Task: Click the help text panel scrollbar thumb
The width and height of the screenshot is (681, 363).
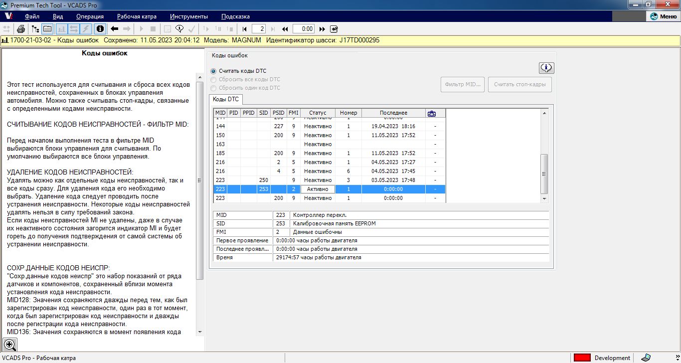Action: (x=200, y=181)
